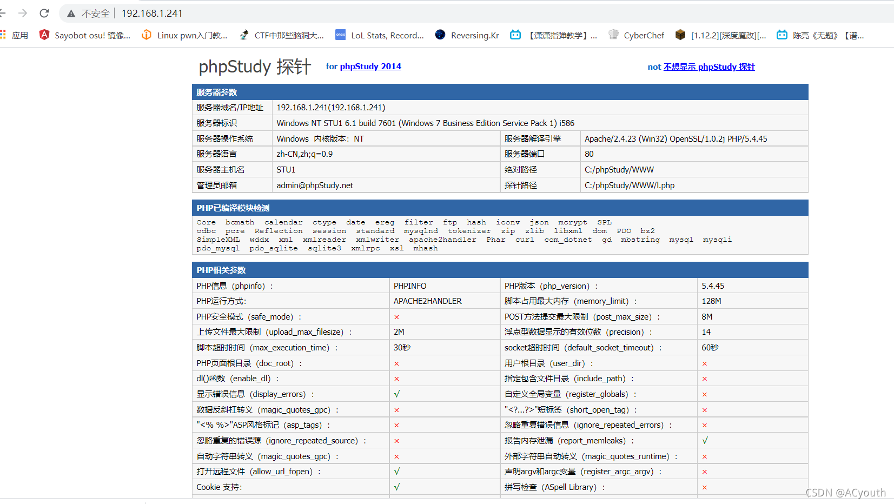Click the xmlrpc module name
Image resolution: width=894 pixels, height=504 pixels.
(366, 248)
